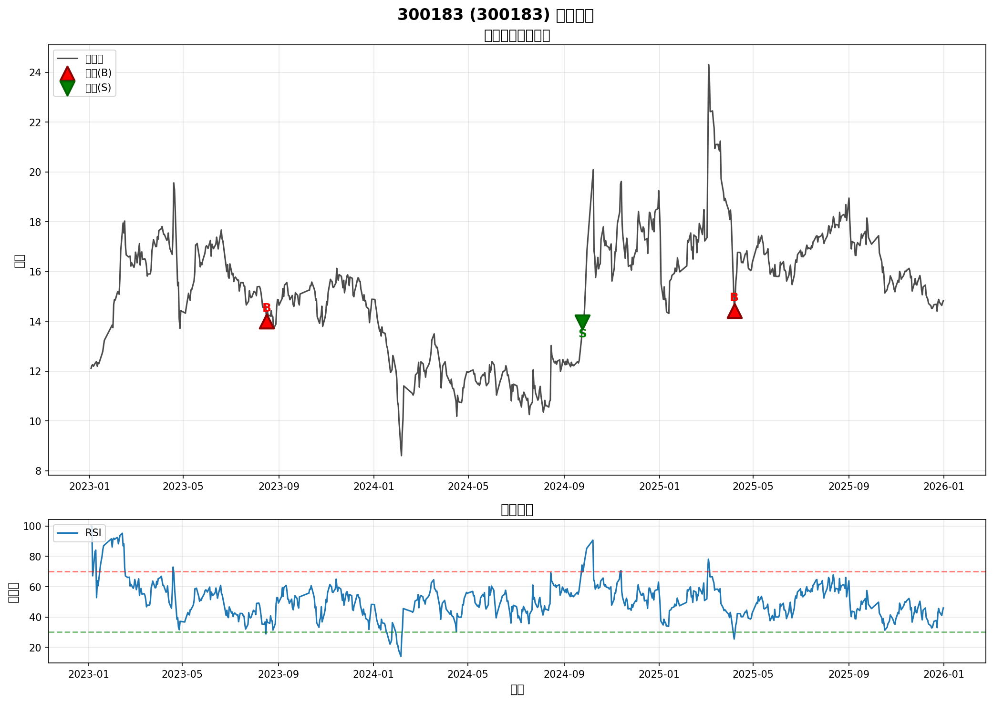This screenshot has height=702, width=993.
Task: Click the 300183 chart main title
Action: [x=495, y=15]
